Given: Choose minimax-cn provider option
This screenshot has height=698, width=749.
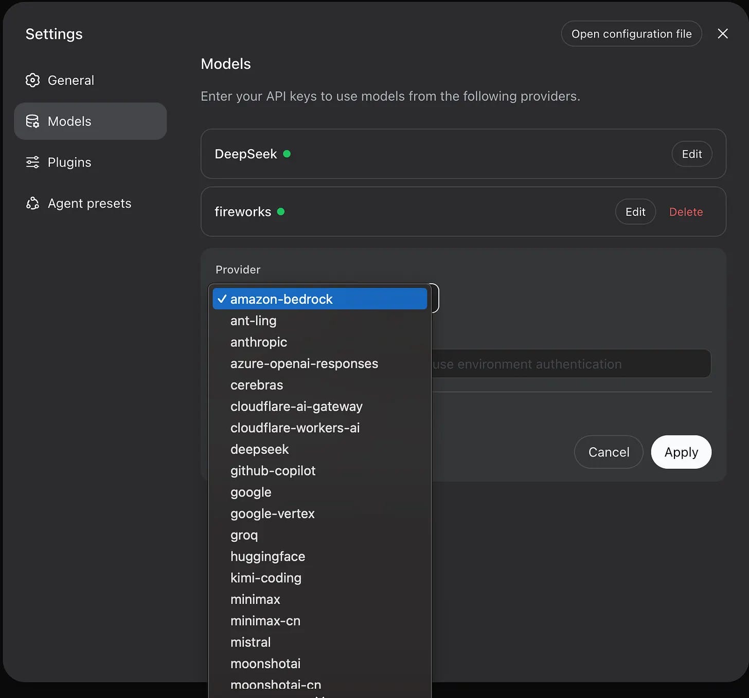Looking at the screenshot, I should (x=320, y=620).
